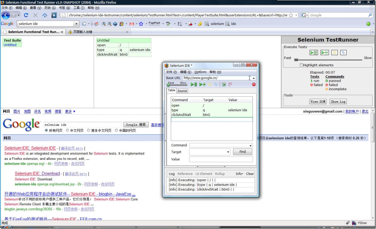Close the Selenium Functional Test Runner tab
Image resolution: width=376 pixels, height=229 pixels.
point(62,32)
